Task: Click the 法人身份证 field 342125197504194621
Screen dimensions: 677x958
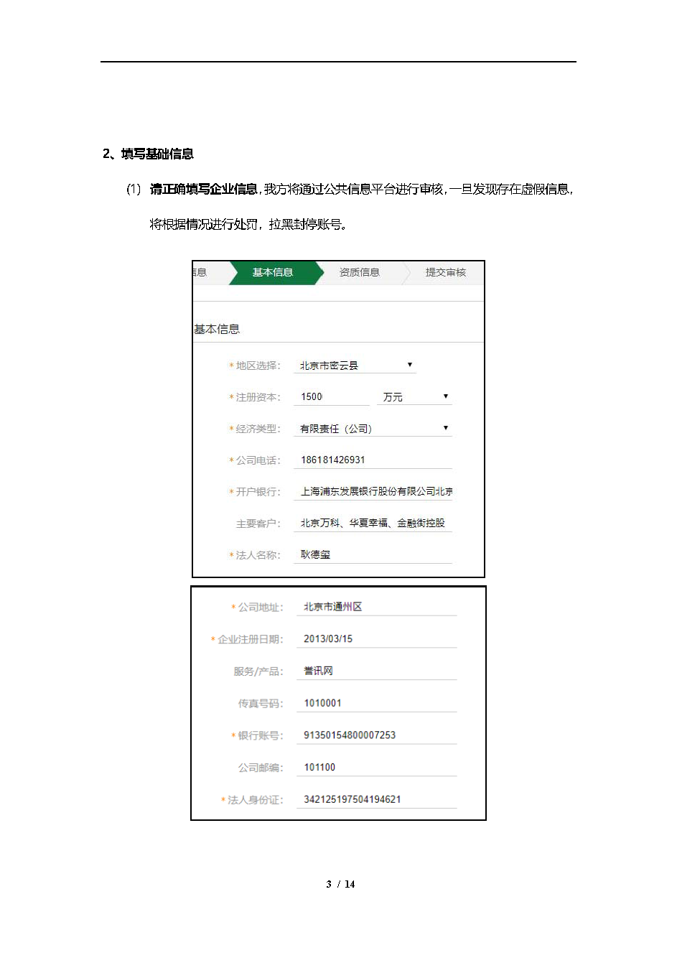Action: click(x=376, y=800)
